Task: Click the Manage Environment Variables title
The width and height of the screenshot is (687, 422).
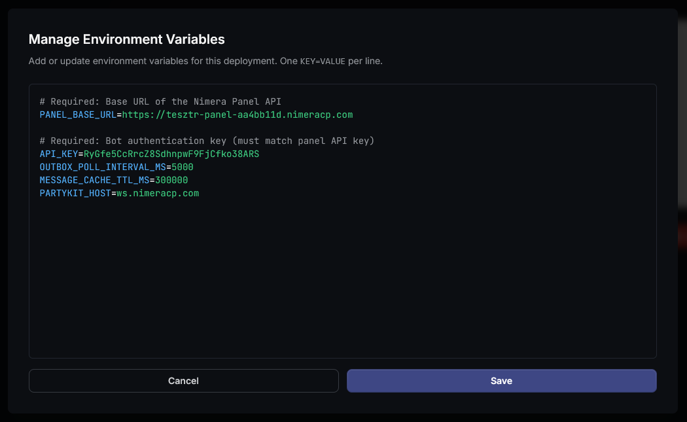Action: [126, 39]
